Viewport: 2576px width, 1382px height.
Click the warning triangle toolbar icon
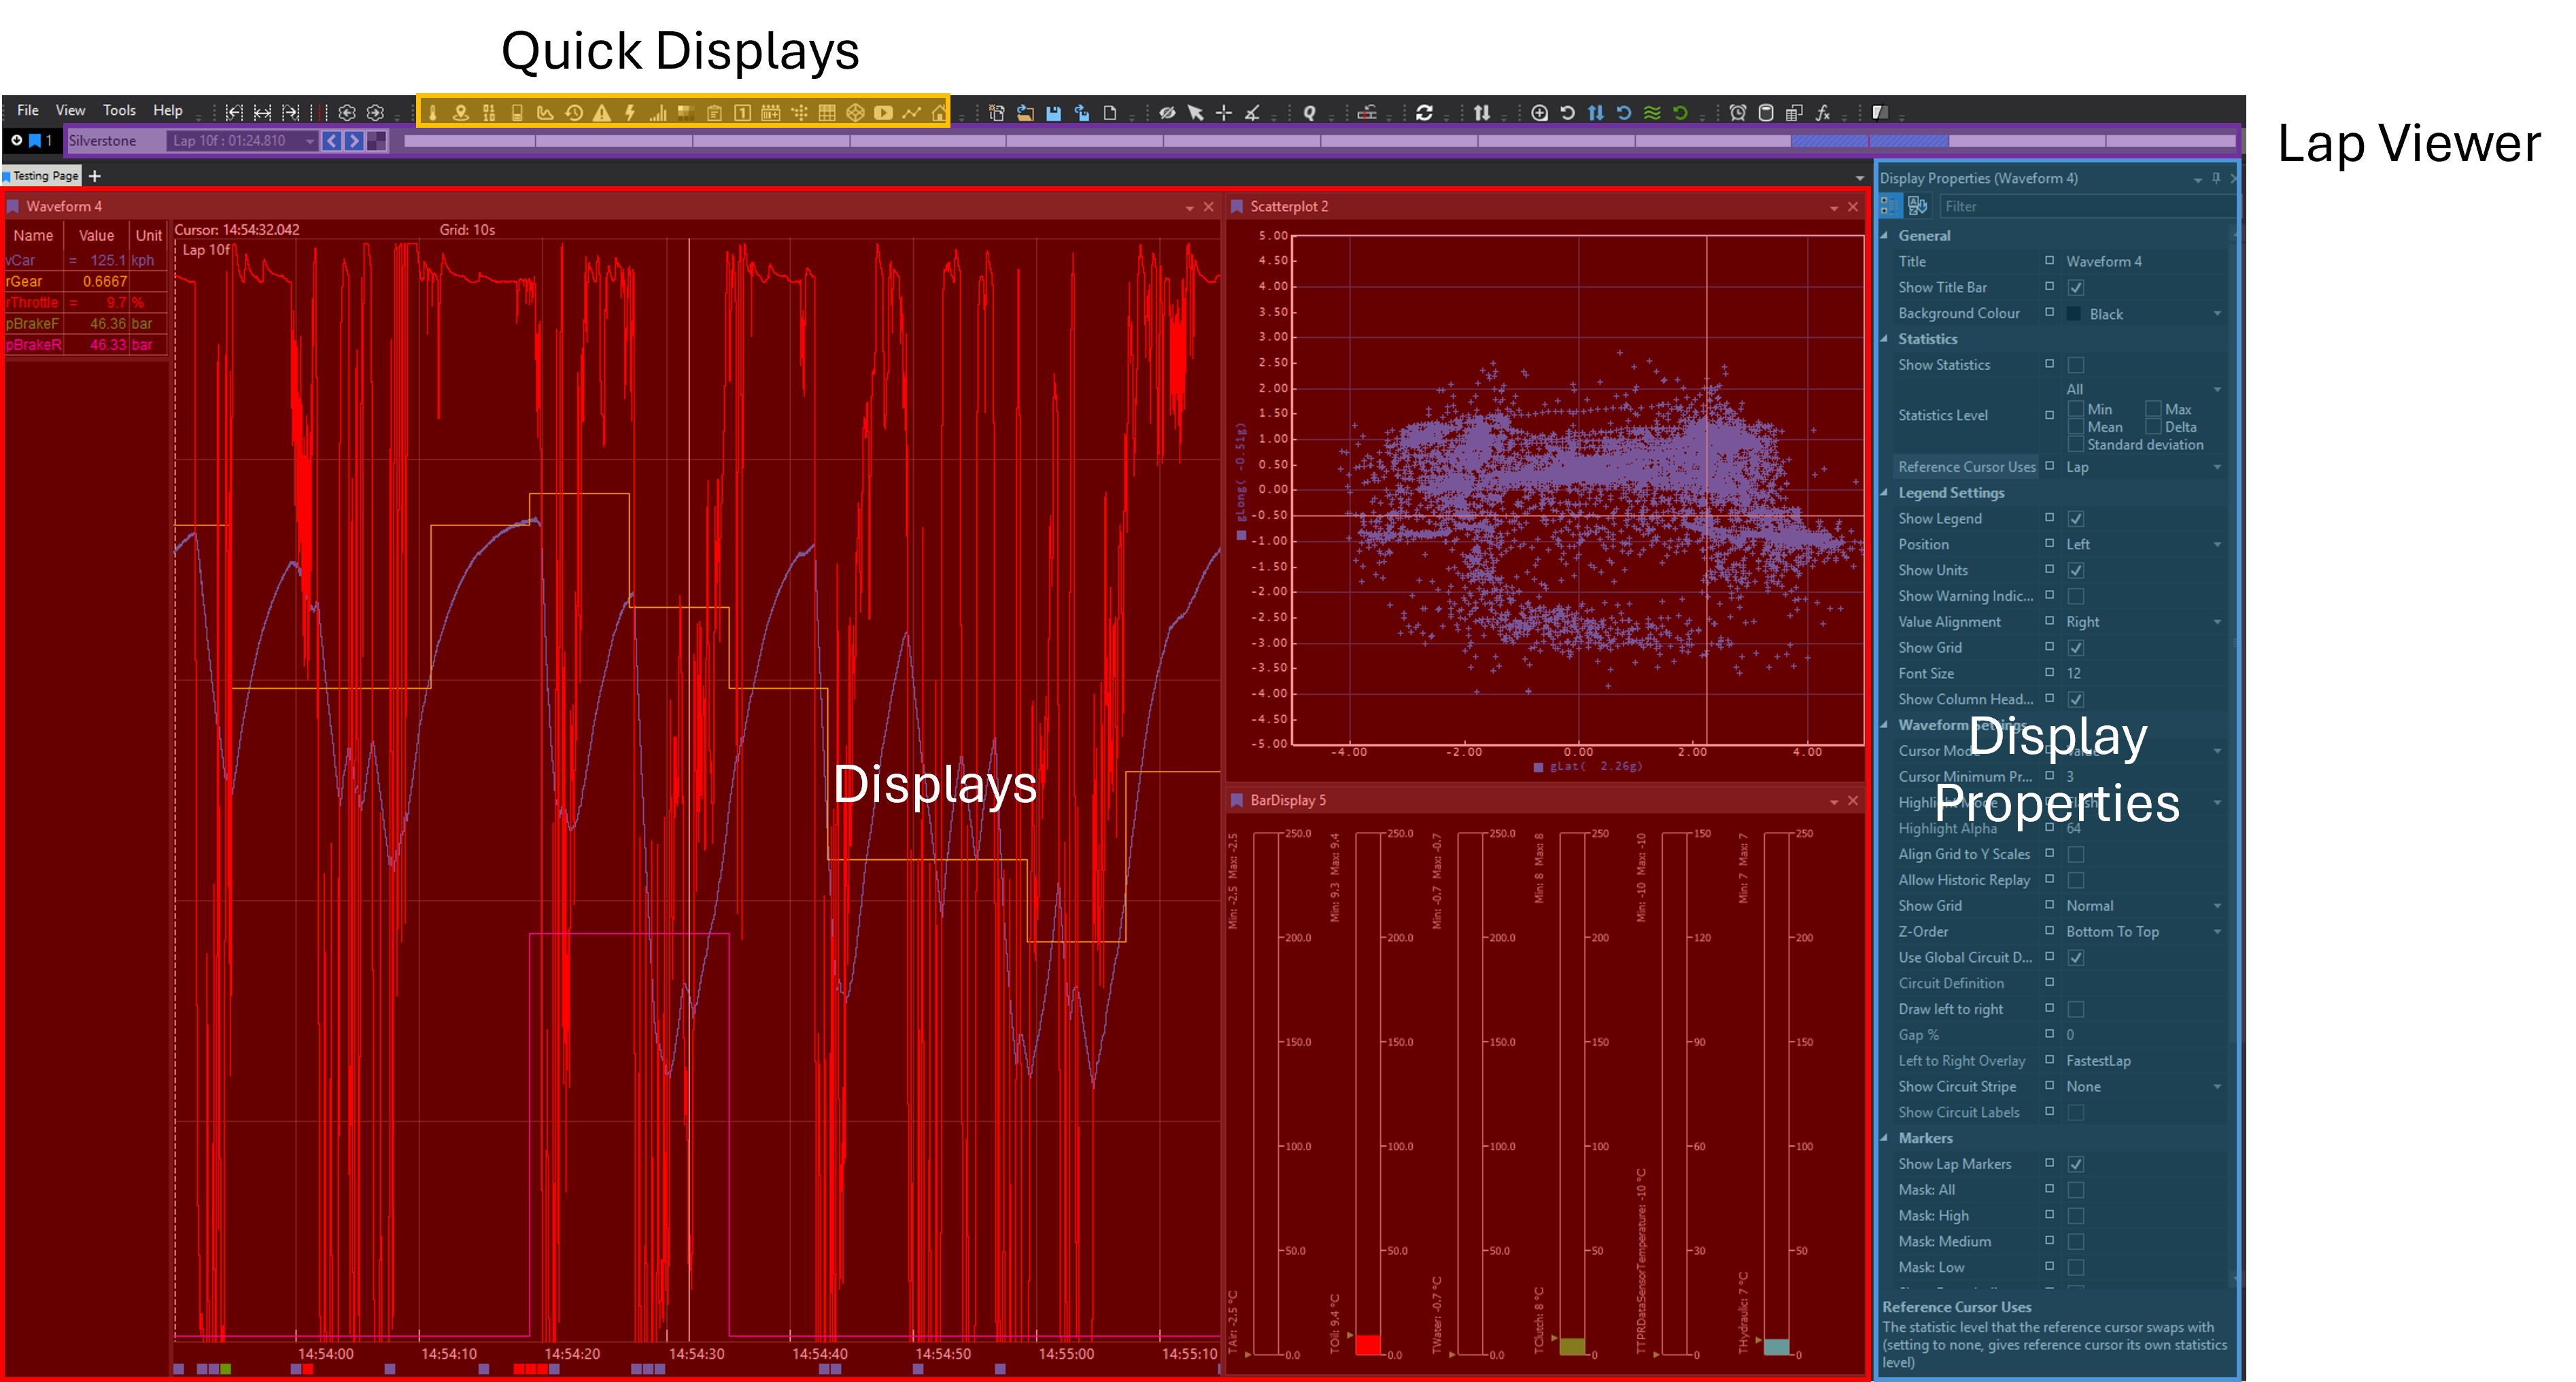(x=602, y=113)
